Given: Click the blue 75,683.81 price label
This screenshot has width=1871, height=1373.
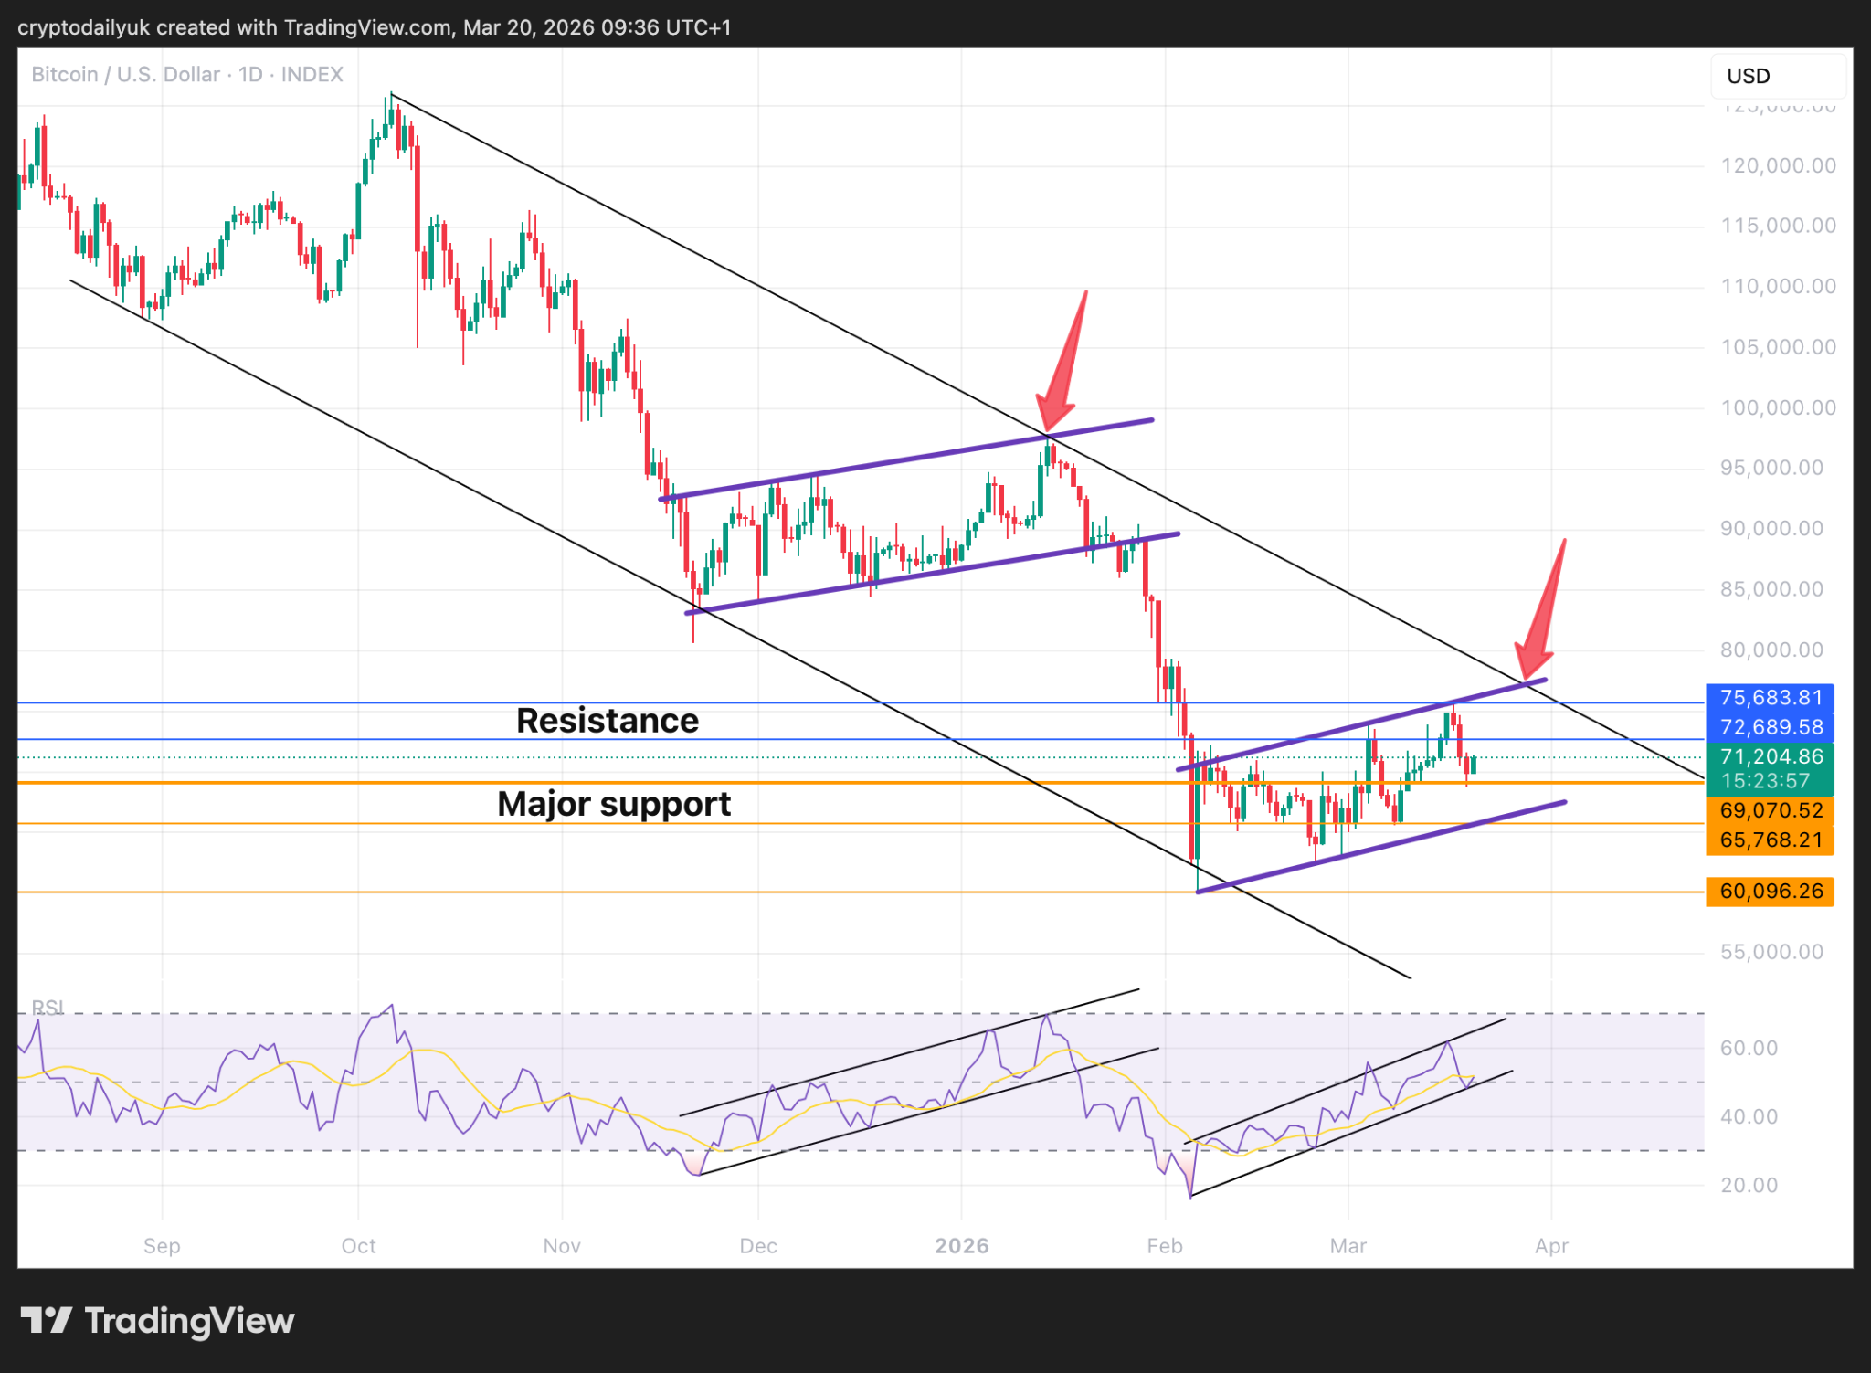Looking at the screenshot, I should click(1770, 698).
